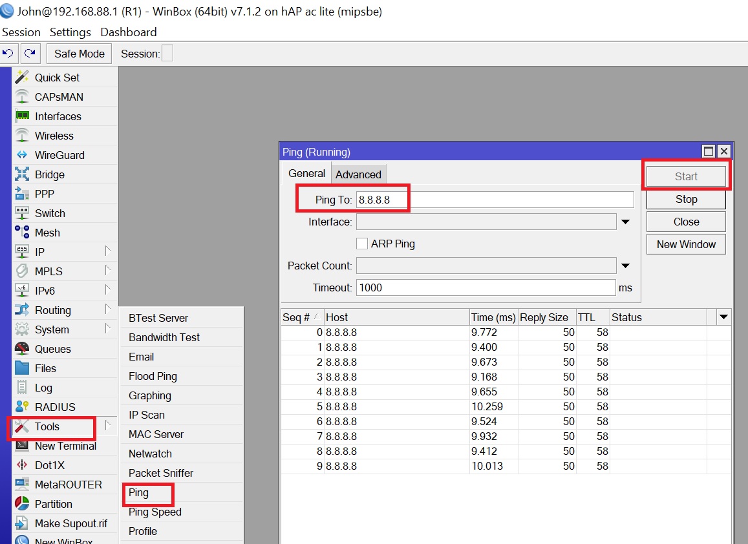Open RADIUS in the sidebar
This screenshot has height=544, width=748.
(65, 407)
